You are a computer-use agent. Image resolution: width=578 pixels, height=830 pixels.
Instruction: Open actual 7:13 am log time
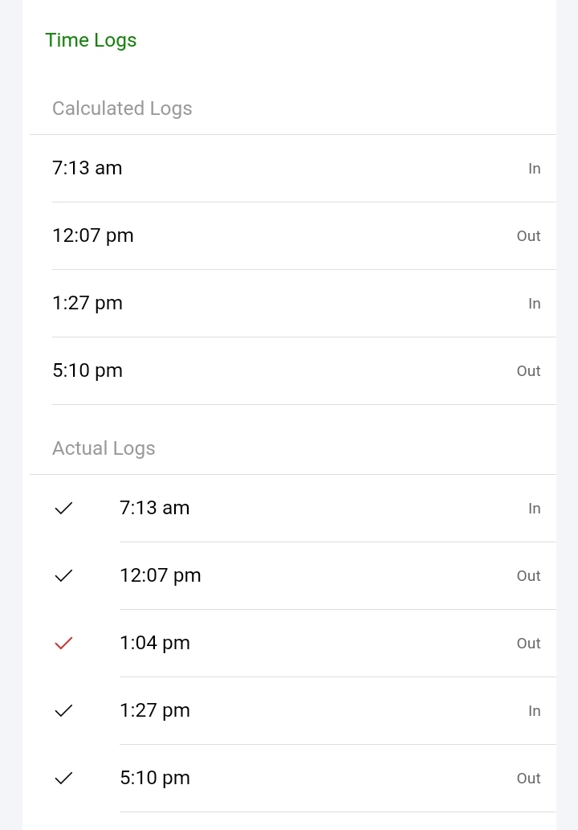click(155, 508)
